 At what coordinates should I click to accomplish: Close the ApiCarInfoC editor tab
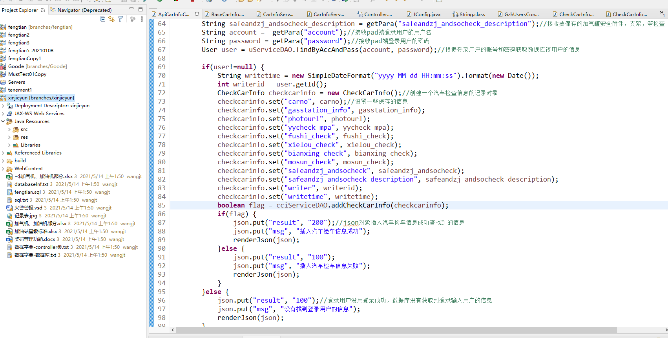coord(197,14)
